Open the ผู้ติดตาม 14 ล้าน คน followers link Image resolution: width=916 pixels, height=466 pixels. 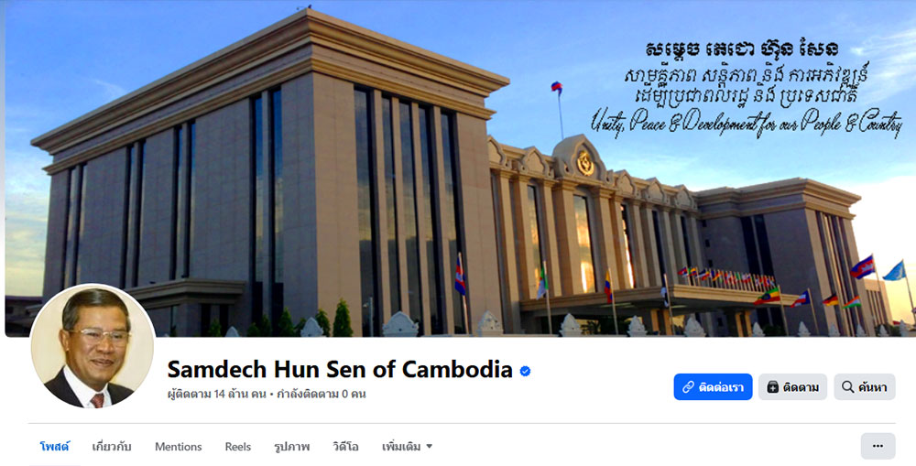(217, 395)
